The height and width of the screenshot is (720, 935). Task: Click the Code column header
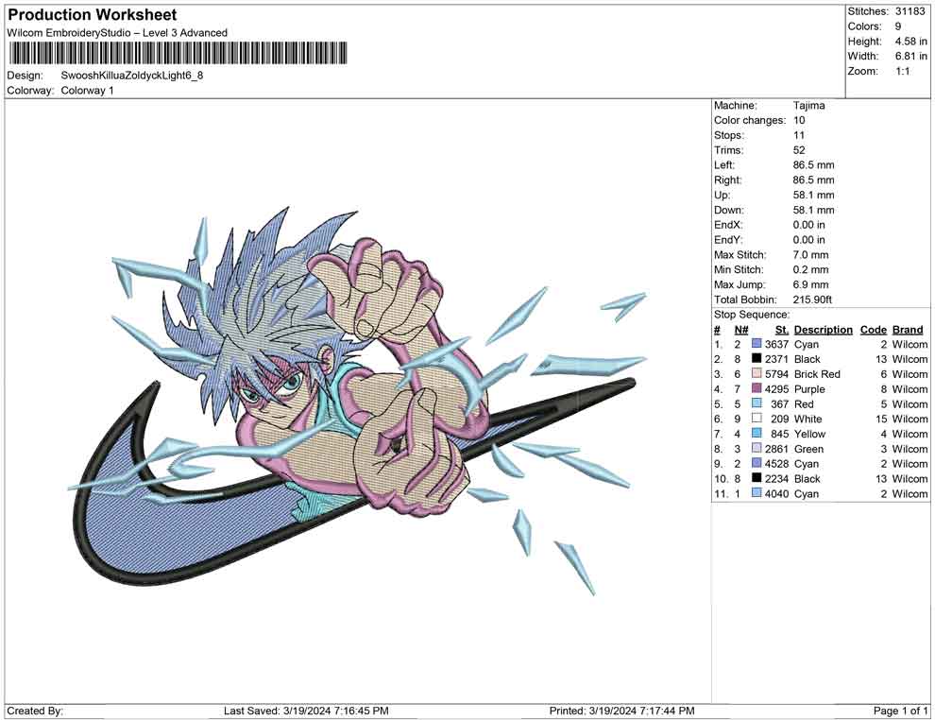(x=873, y=330)
